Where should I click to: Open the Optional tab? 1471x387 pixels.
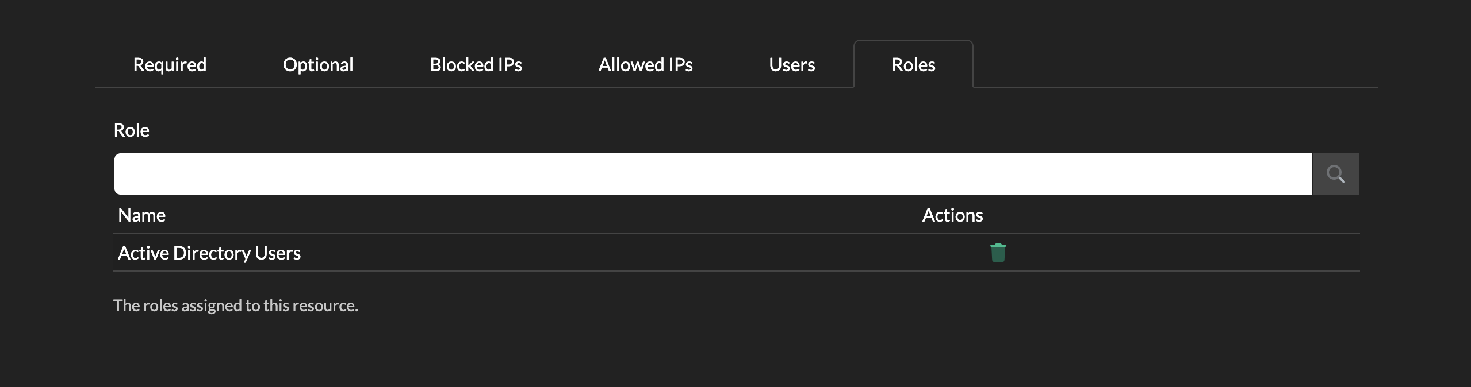point(318,65)
